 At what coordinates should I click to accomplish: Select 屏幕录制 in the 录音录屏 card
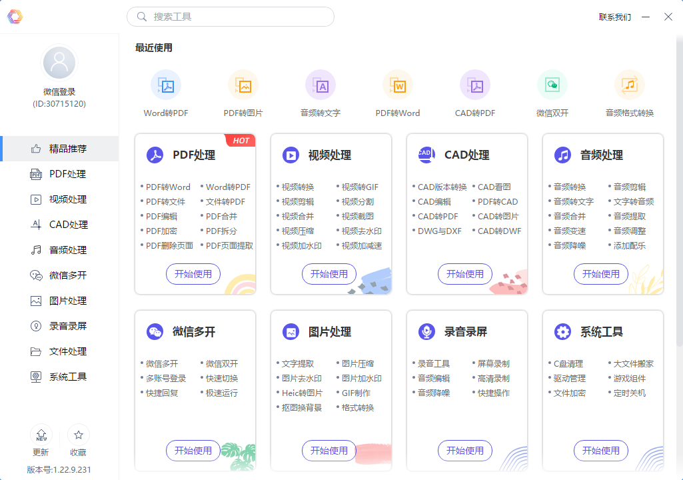pos(494,363)
